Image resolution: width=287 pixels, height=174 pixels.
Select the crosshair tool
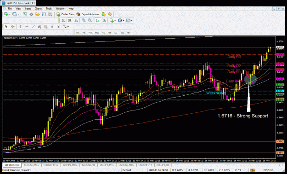coord(13,27)
